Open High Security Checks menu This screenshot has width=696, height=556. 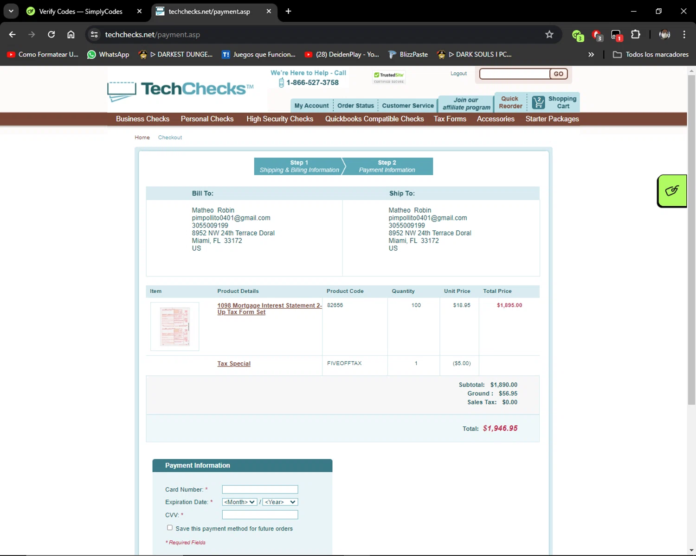coord(280,119)
